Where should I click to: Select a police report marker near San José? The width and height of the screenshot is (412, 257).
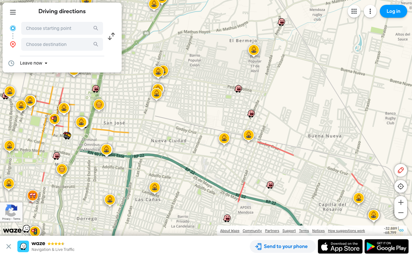tap(81, 122)
